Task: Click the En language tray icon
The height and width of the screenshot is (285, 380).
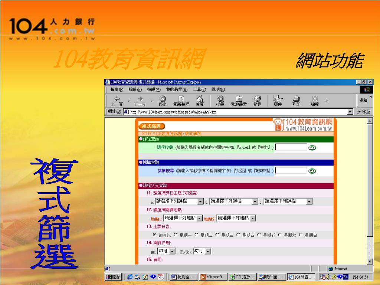Action: pos(345,276)
